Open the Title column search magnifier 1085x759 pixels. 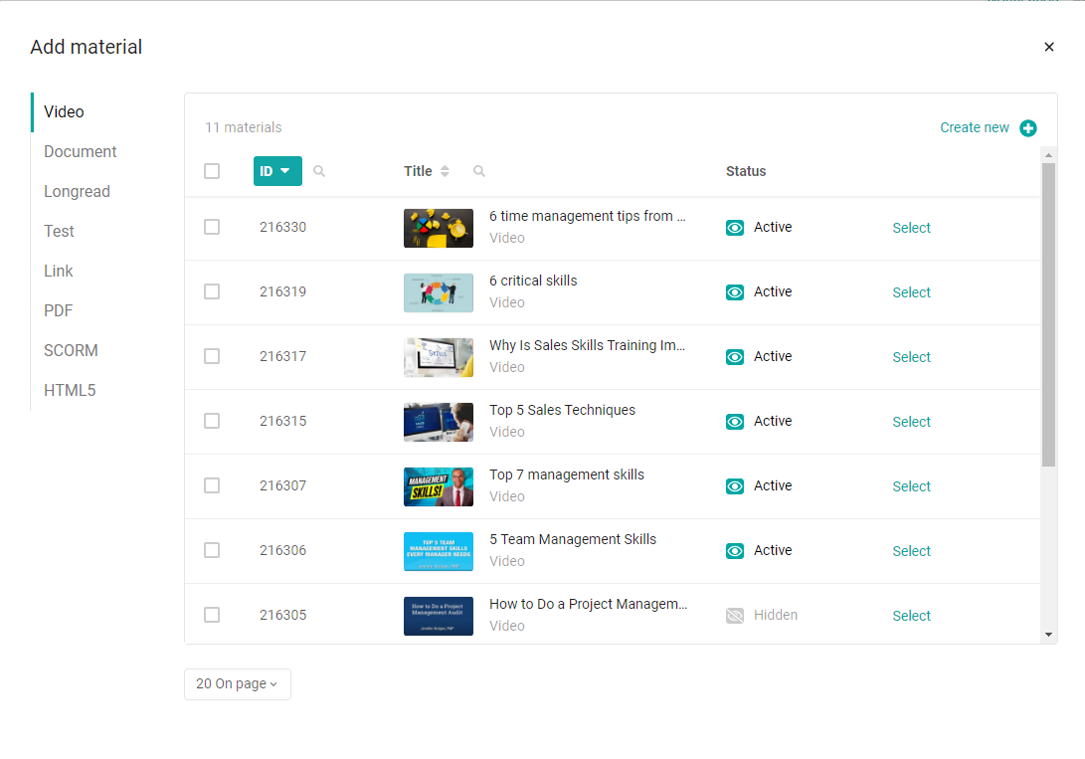[x=478, y=171]
